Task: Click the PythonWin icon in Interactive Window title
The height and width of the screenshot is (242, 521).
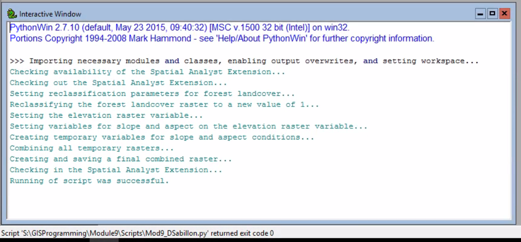Action: click(12, 14)
